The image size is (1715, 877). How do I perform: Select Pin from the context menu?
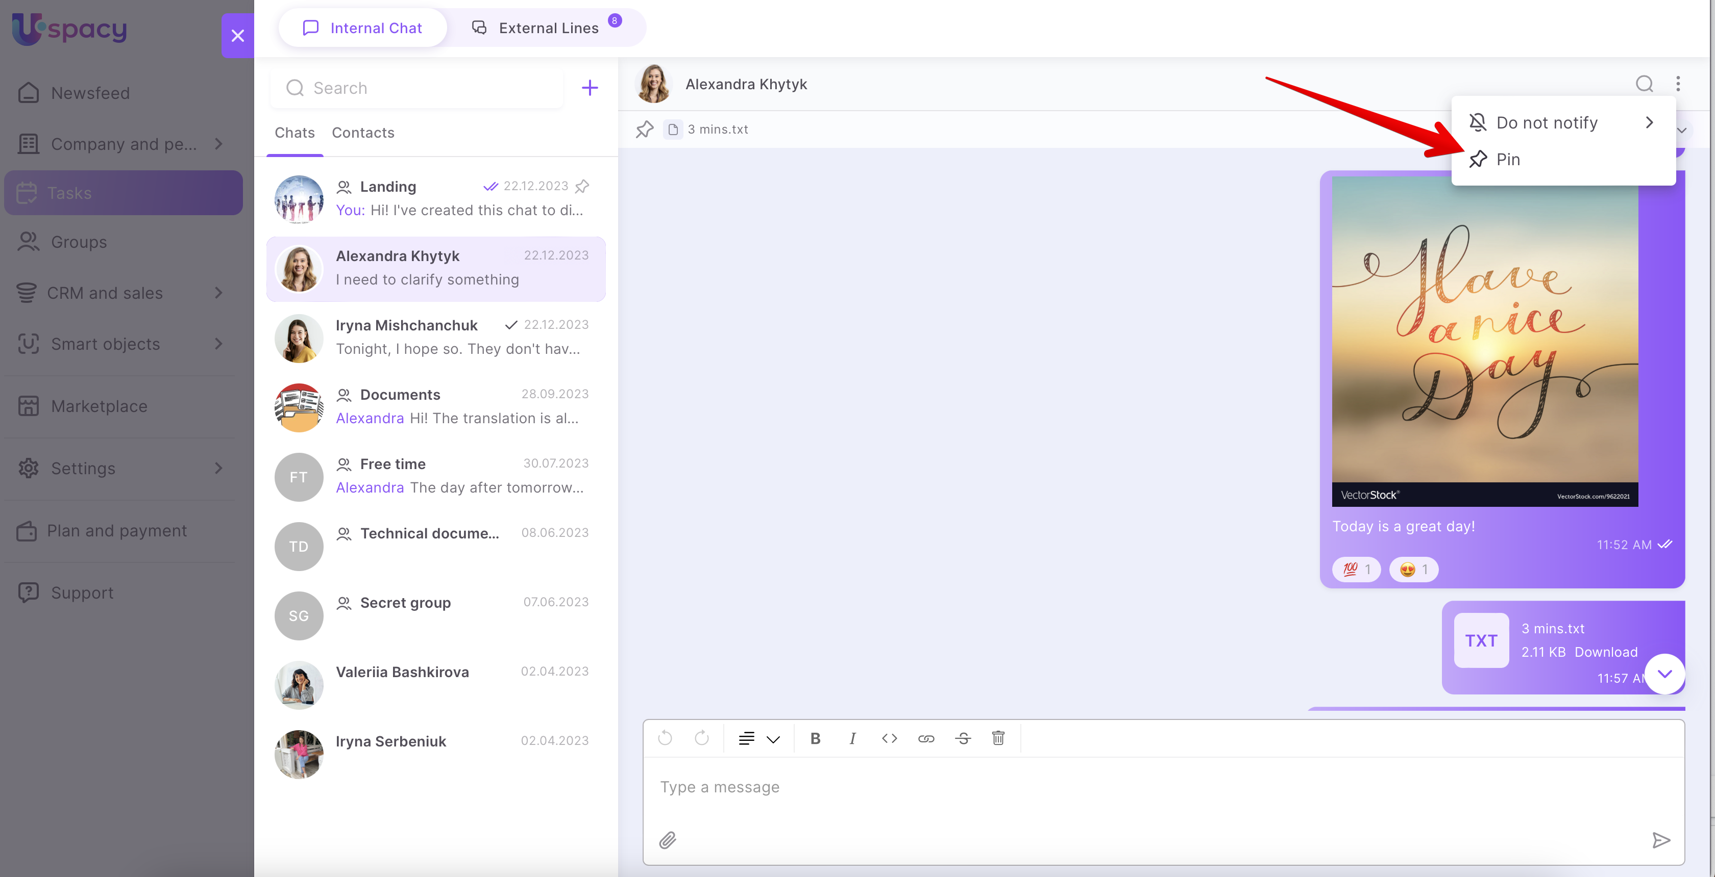[1508, 160]
